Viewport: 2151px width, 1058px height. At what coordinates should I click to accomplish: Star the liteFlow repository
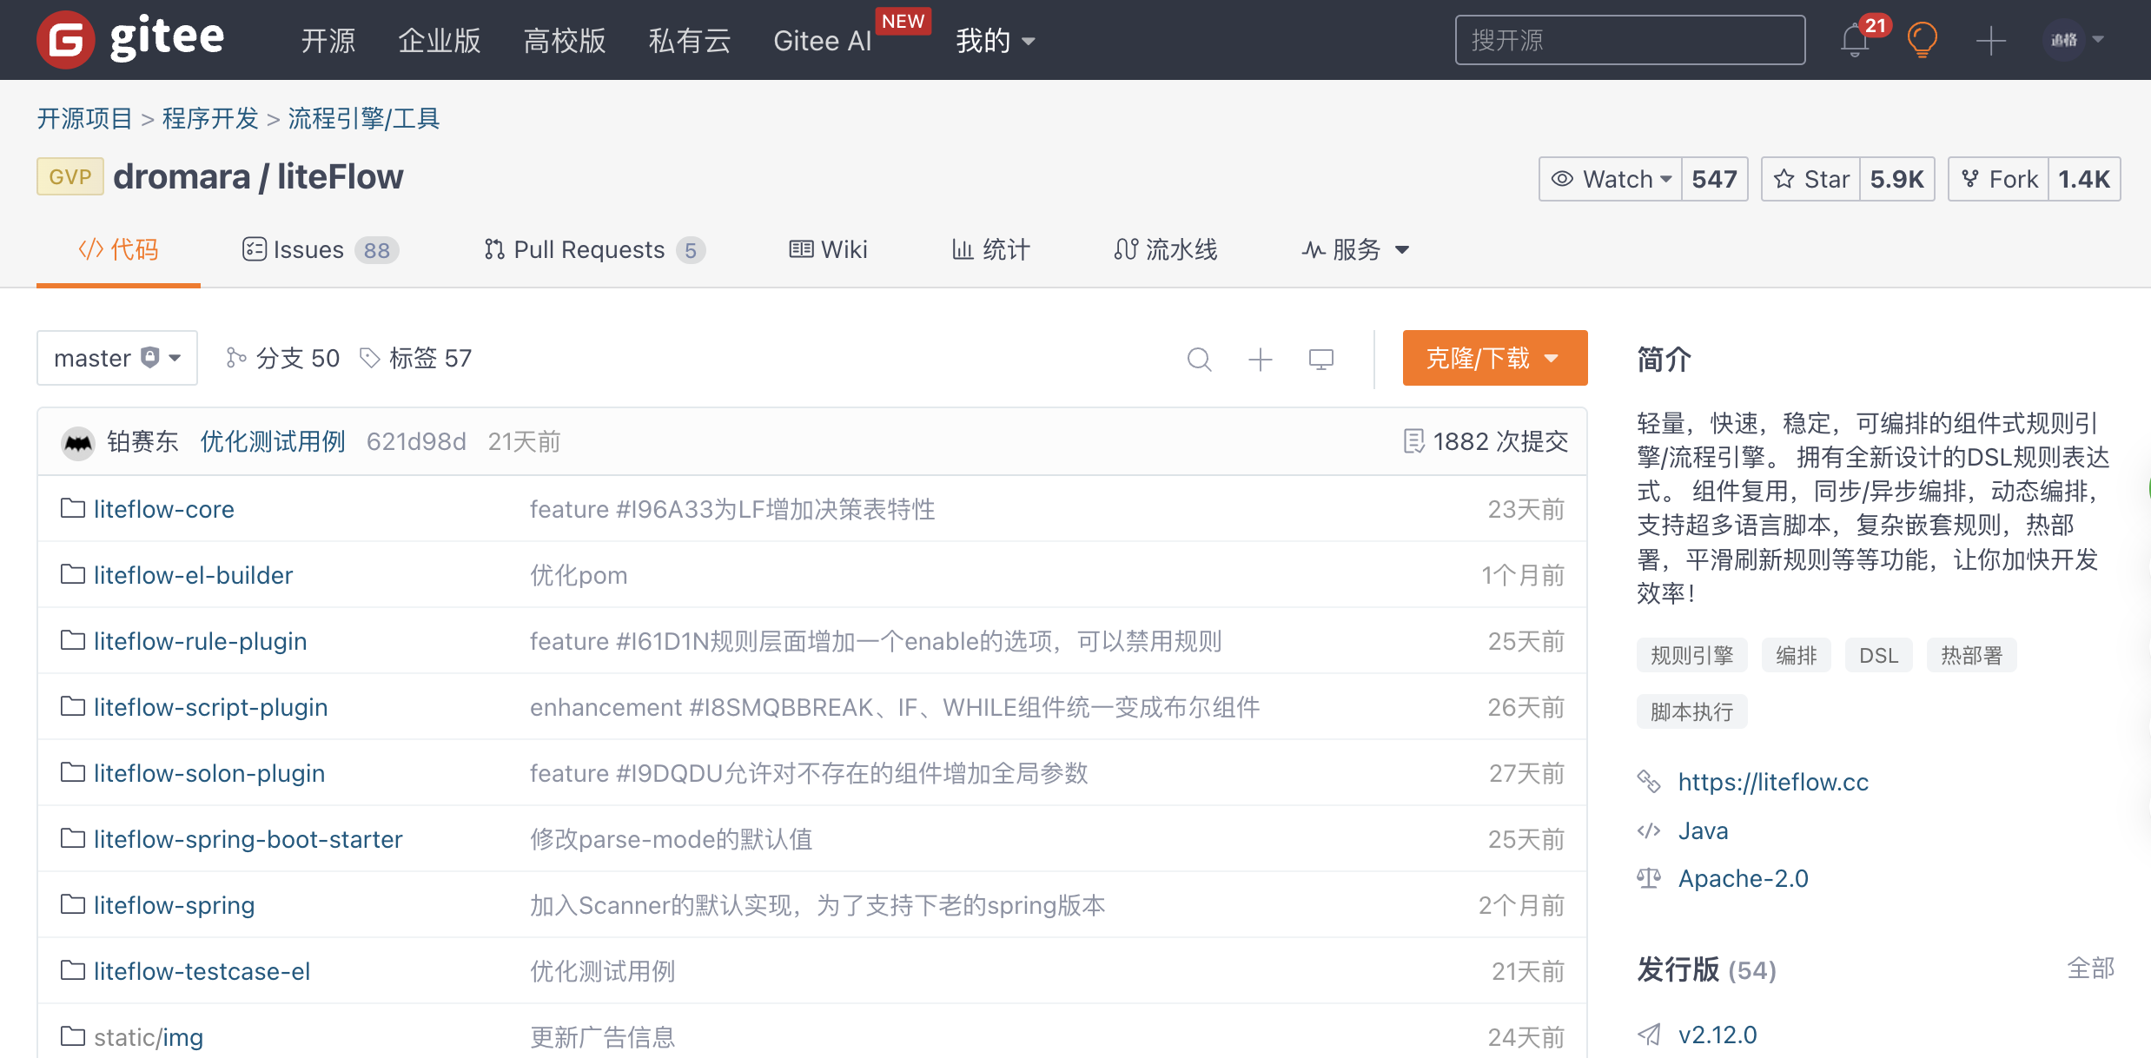click(1811, 179)
